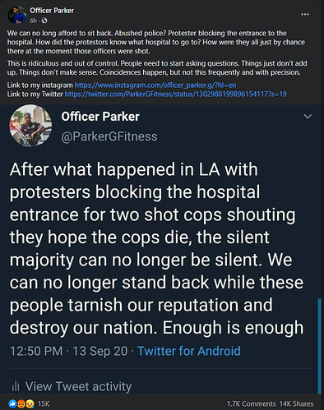This screenshot has width=324, height=410.
Task: Open the Instagram officer_parker.g link
Action: [x=155, y=85]
